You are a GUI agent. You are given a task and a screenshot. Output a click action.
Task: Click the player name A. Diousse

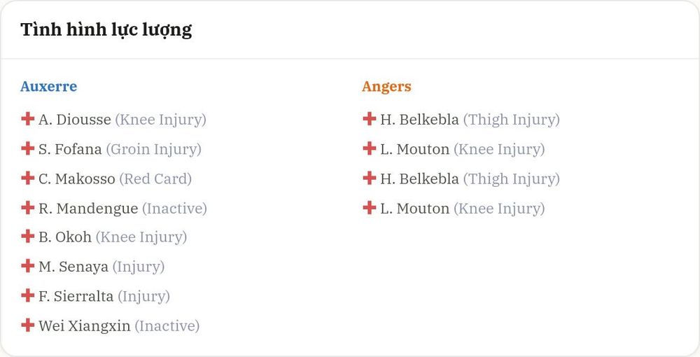click(75, 120)
